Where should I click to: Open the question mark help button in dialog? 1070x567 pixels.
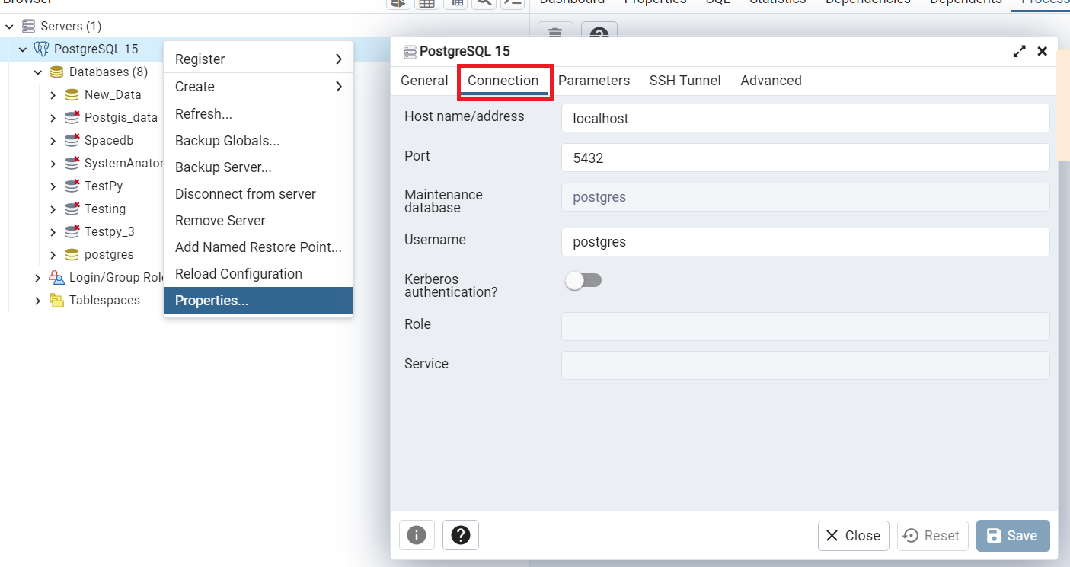click(461, 535)
